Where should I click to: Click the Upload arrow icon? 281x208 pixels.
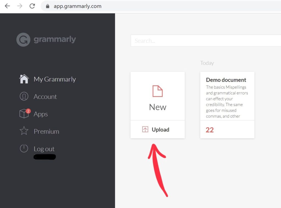pyautogui.click(x=145, y=129)
